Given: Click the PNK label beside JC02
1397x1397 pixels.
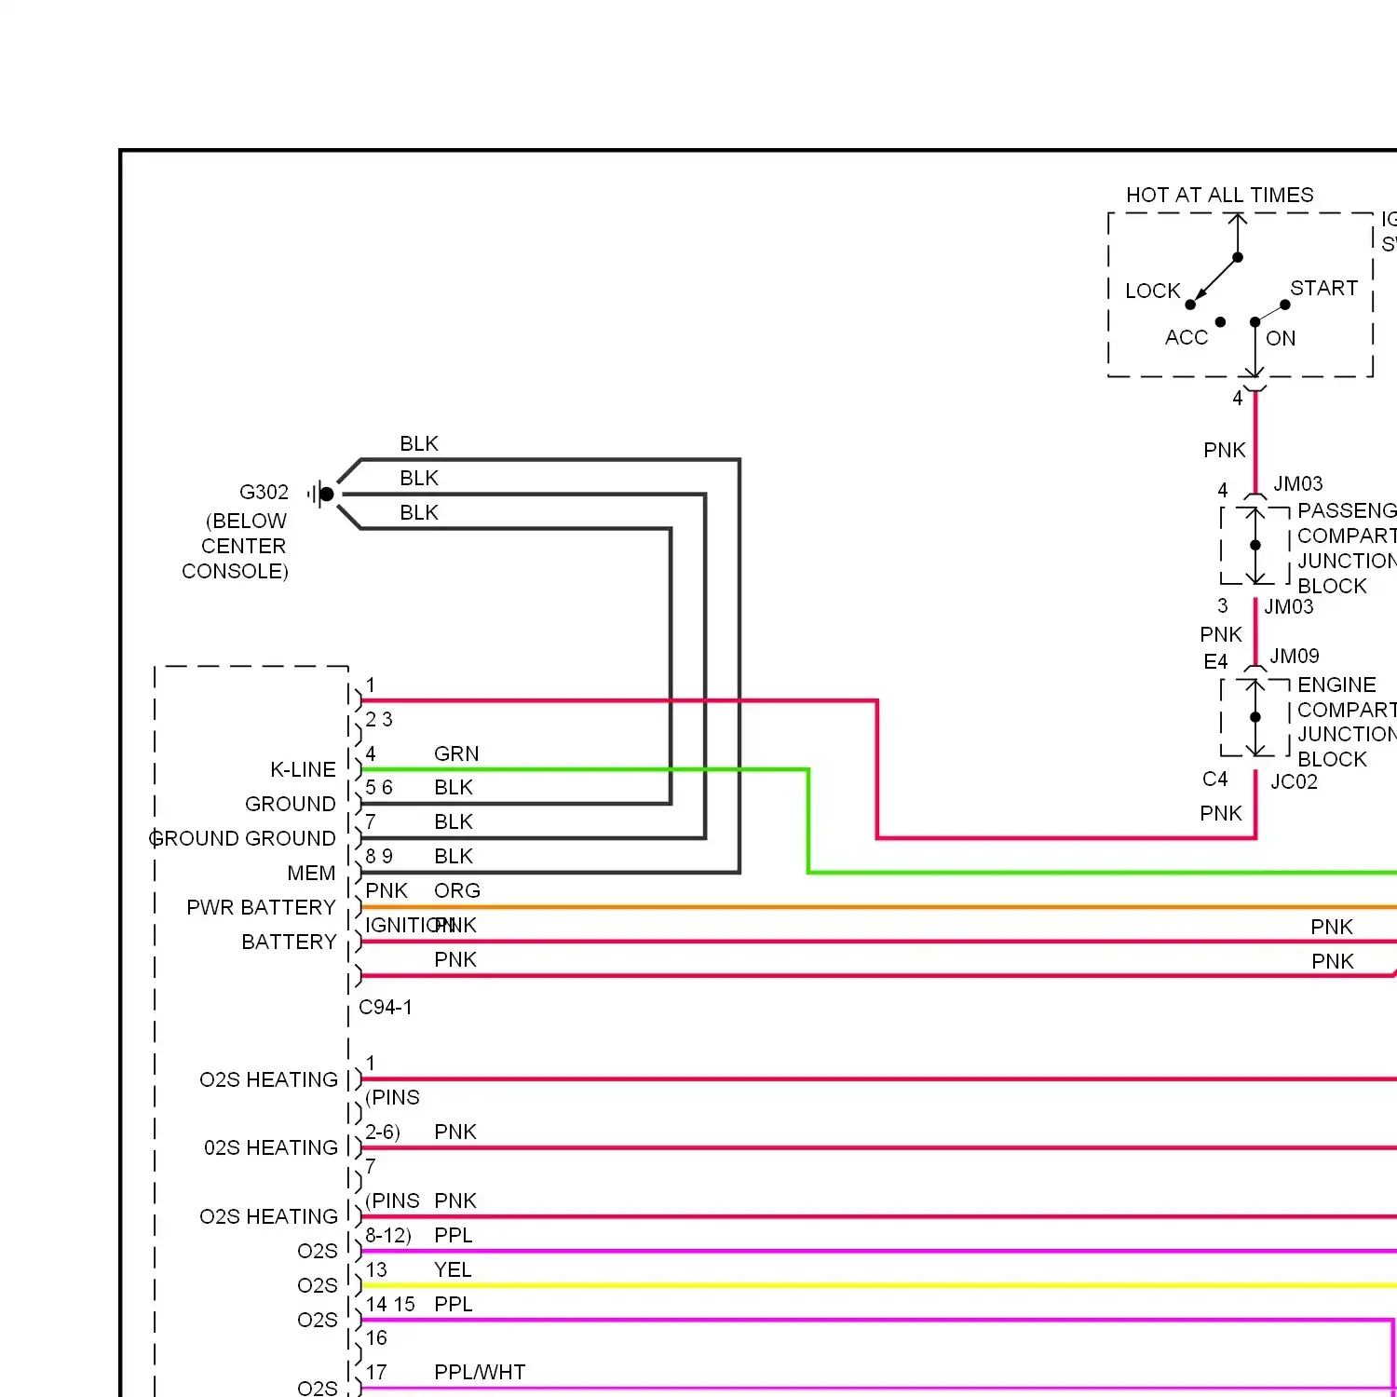Looking at the screenshot, I should coord(1221,813).
